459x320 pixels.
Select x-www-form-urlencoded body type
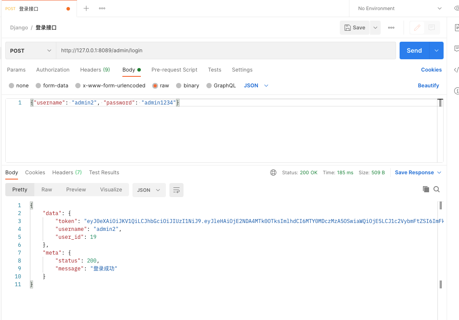[x=110, y=86]
